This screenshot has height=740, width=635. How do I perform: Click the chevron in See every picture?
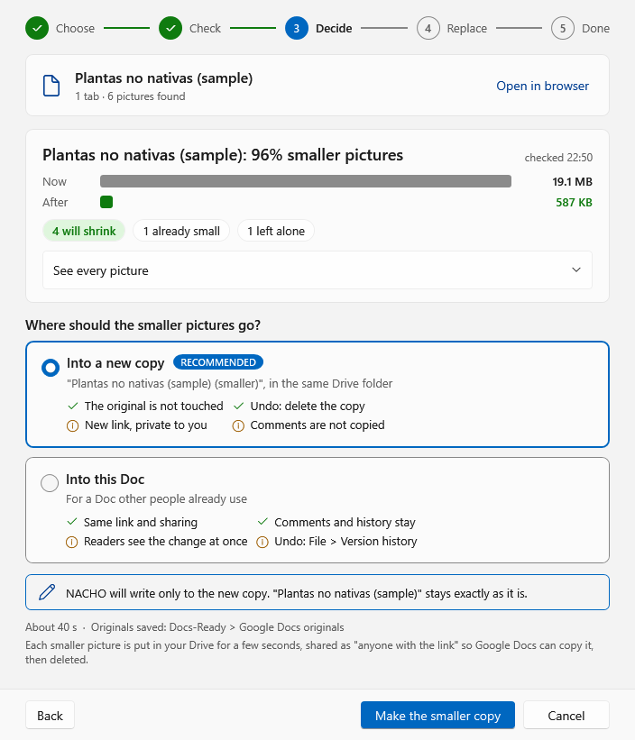576,270
